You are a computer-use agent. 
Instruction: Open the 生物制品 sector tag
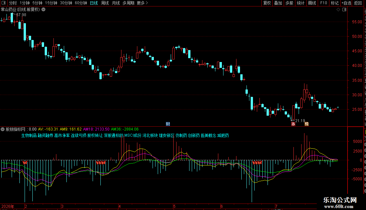click(x=29, y=135)
